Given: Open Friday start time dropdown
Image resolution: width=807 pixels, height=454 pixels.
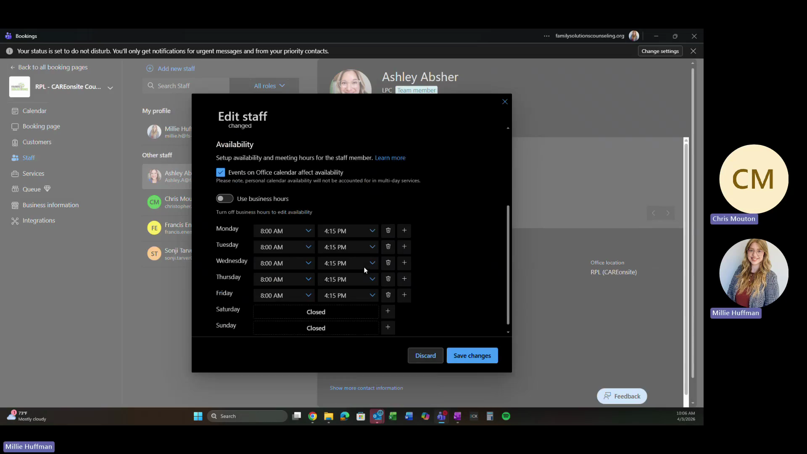Looking at the screenshot, I should pyautogui.click(x=285, y=296).
